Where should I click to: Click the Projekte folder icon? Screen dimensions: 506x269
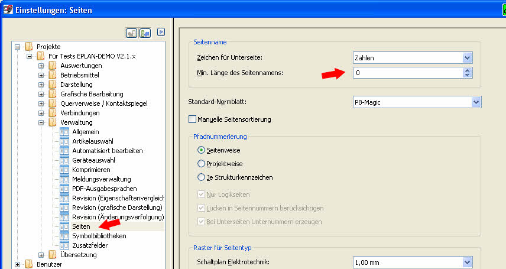[x=29, y=47]
